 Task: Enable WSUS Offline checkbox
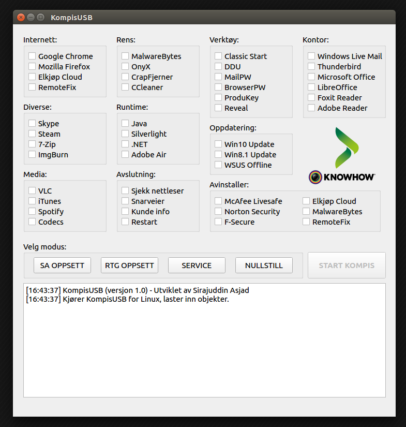coord(218,165)
